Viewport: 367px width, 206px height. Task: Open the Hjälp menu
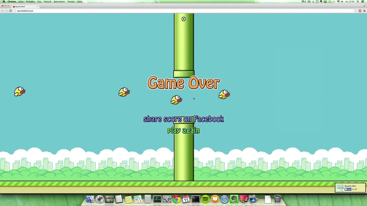click(x=80, y=1)
